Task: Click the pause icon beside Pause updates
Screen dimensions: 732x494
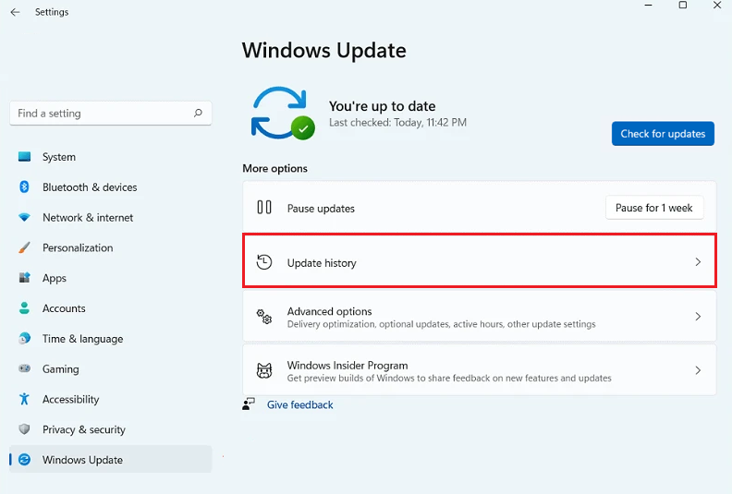Action: (264, 207)
